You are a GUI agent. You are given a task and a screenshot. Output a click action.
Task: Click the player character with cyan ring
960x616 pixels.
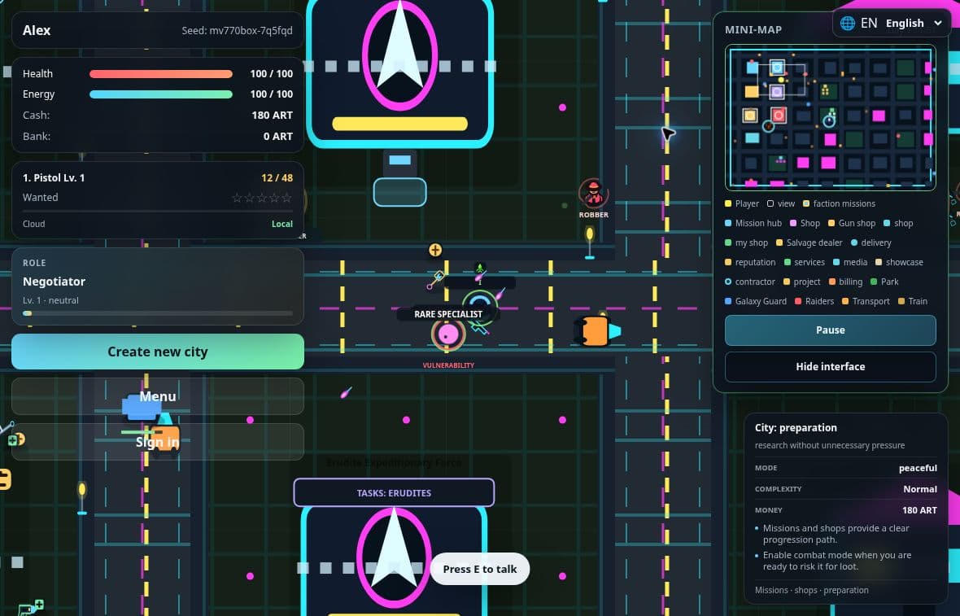[479, 308]
